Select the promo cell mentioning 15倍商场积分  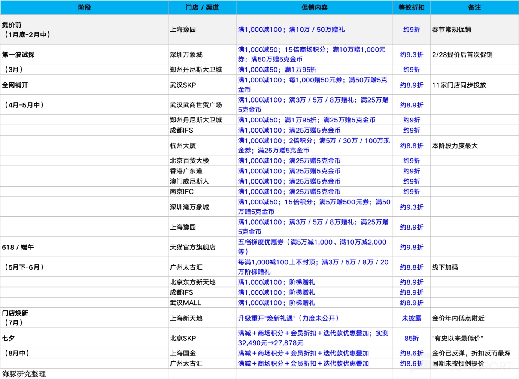pos(315,54)
